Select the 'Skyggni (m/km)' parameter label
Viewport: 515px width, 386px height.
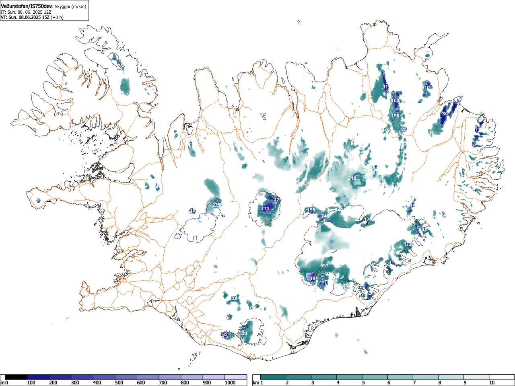tap(71, 6)
